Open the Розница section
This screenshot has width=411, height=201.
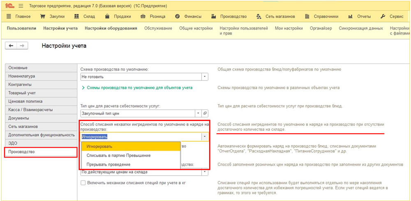[x=152, y=16]
